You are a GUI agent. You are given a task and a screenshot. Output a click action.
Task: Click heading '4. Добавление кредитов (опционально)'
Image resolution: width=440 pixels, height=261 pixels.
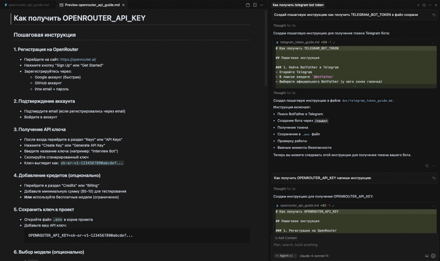(x=57, y=176)
